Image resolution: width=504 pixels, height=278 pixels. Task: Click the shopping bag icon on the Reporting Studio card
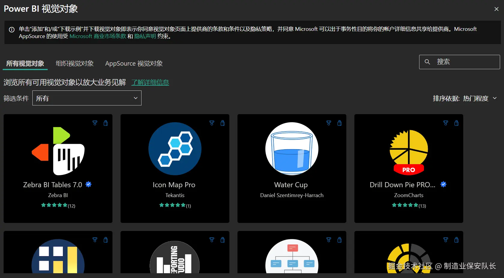point(223,240)
